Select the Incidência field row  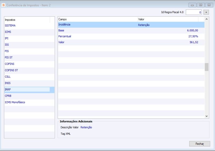coord(131,25)
